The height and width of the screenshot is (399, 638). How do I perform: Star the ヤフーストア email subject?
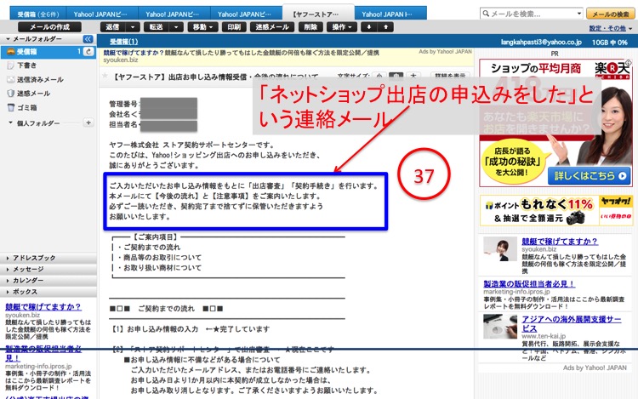point(105,76)
